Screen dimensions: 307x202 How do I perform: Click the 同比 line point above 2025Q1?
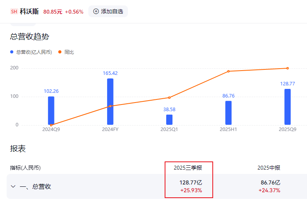[x=169, y=97]
